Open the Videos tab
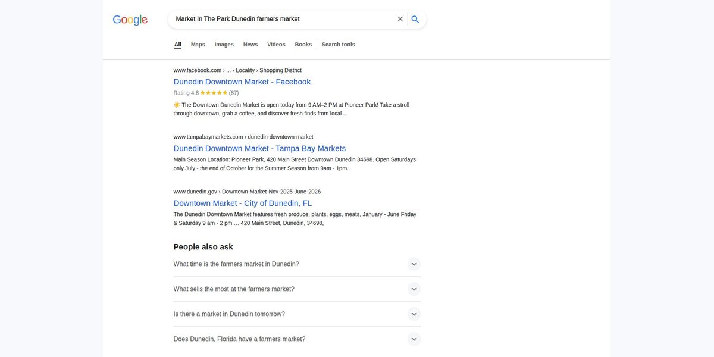Screen dimensions: 714x357 [276, 45]
